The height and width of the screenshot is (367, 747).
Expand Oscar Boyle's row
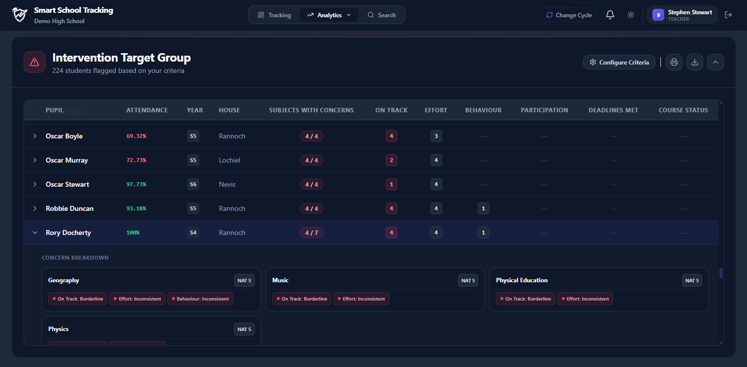(x=35, y=136)
